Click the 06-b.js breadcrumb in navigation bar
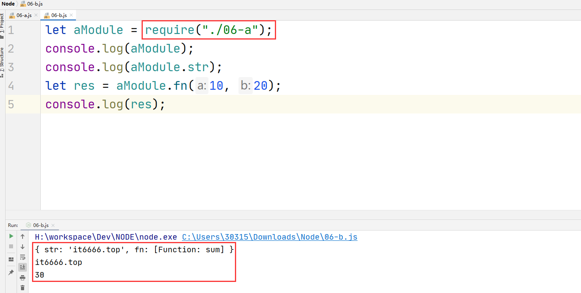Image resolution: width=581 pixels, height=293 pixels. 32,4
